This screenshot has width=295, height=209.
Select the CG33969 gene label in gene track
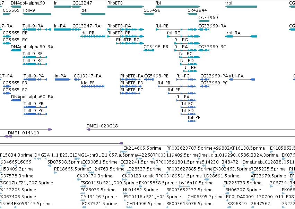coord(208,17)
